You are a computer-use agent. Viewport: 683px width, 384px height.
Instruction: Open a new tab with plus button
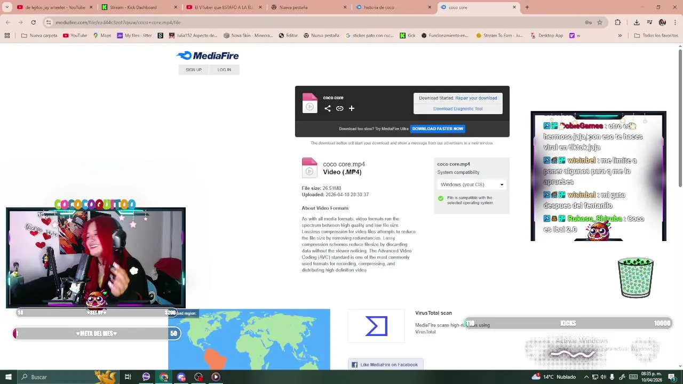[x=527, y=7]
